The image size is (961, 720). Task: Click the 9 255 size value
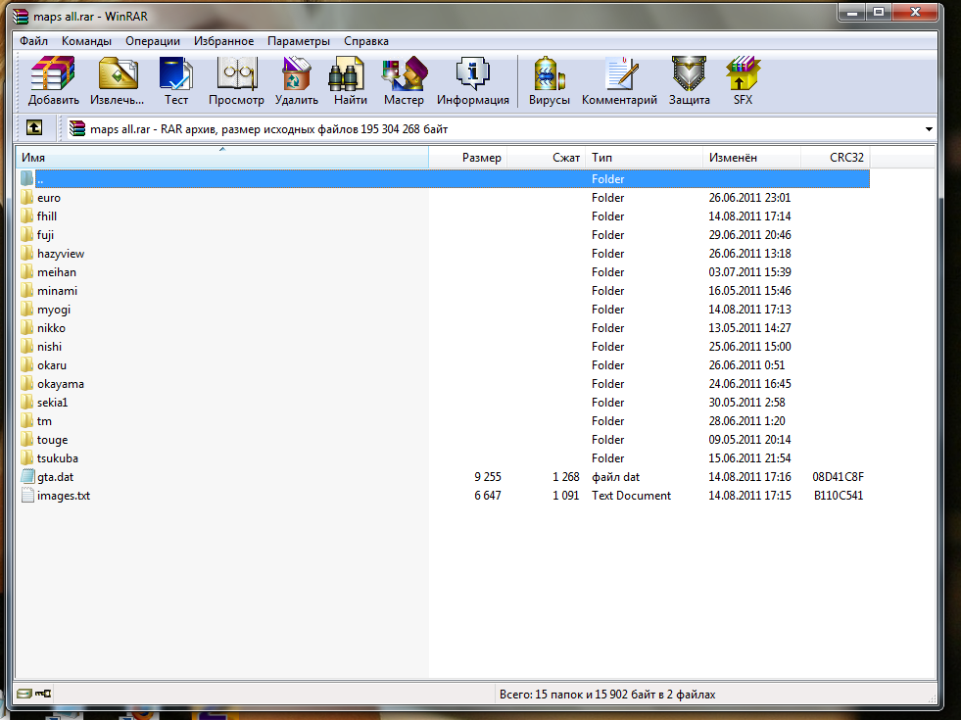tap(487, 477)
